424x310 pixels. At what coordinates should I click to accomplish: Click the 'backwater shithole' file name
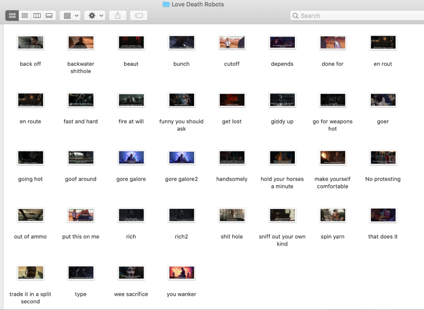click(x=80, y=67)
